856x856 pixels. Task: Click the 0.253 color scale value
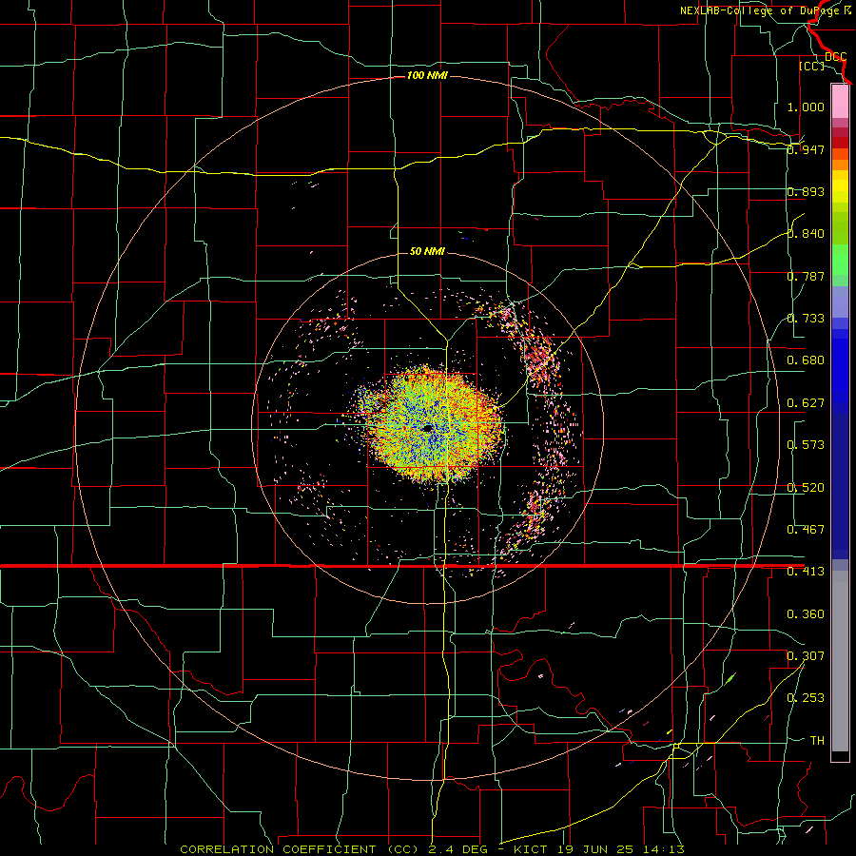pos(806,698)
